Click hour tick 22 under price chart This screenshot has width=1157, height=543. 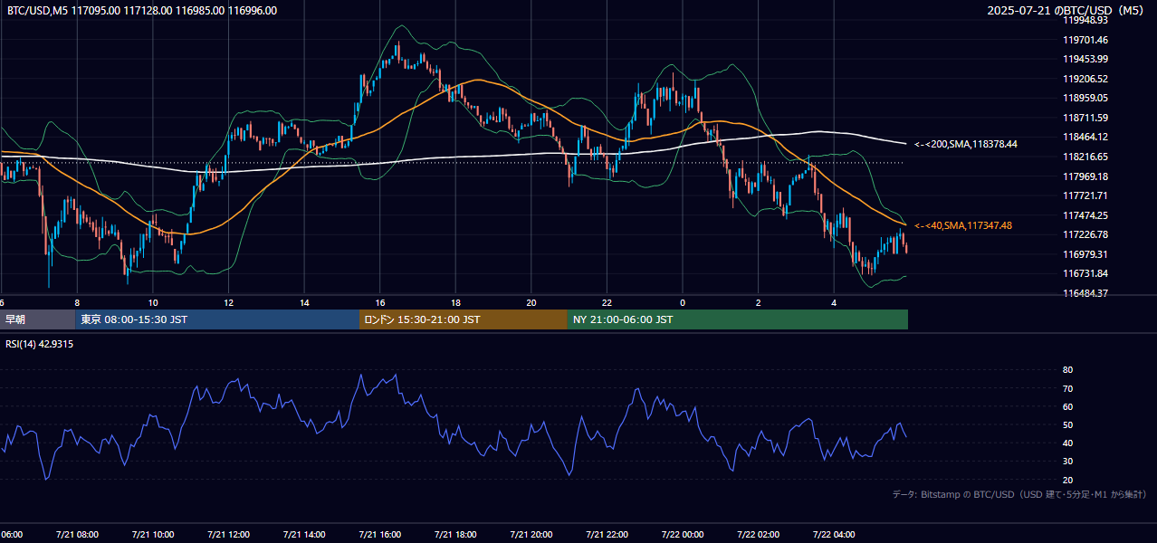[x=607, y=302]
